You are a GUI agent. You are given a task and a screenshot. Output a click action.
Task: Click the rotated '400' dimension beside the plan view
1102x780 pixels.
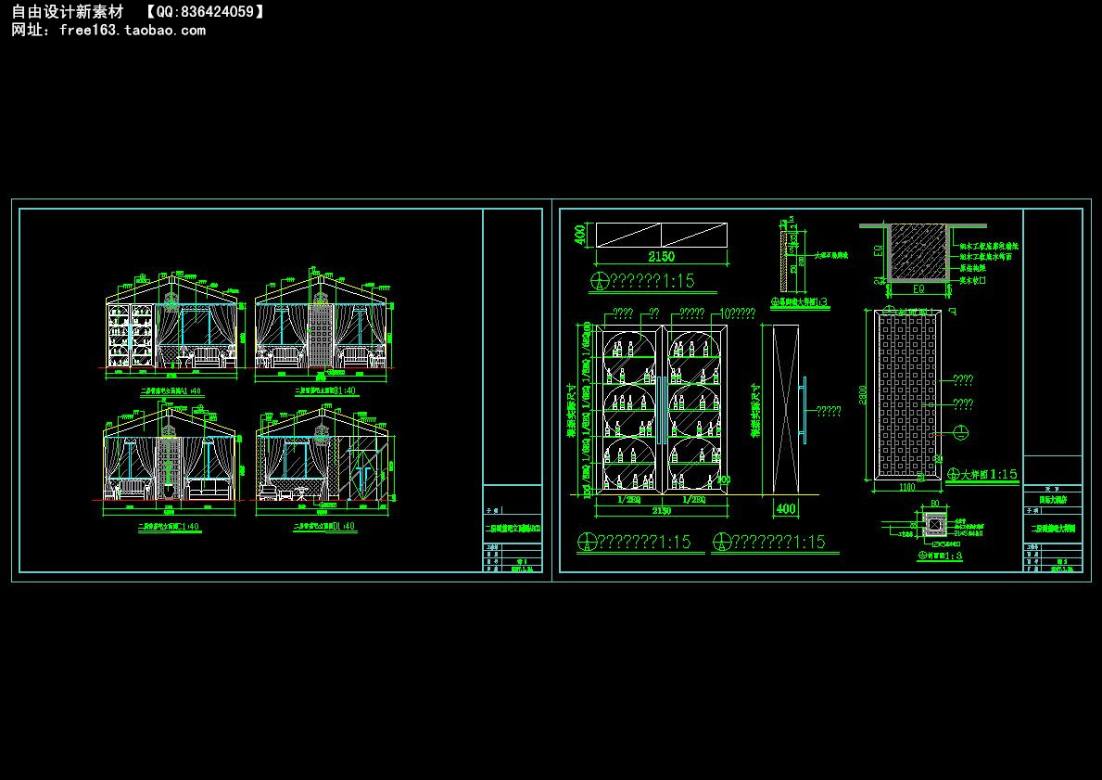point(580,235)
